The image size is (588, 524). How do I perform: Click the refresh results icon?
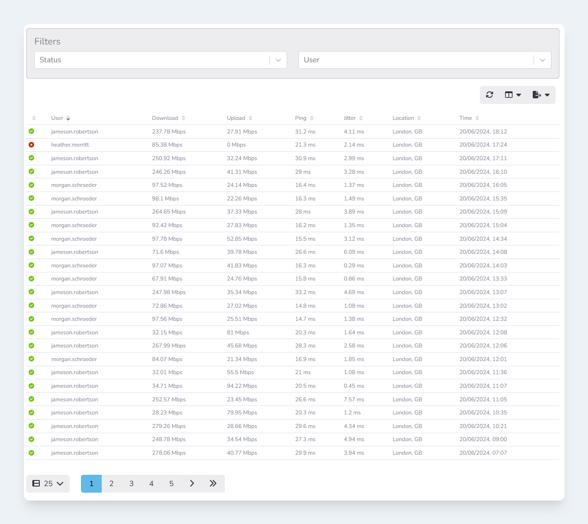tap(490, 95)
